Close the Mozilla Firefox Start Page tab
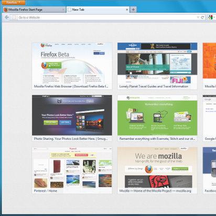This screenshot has width=216, height=216. (63, 9)
